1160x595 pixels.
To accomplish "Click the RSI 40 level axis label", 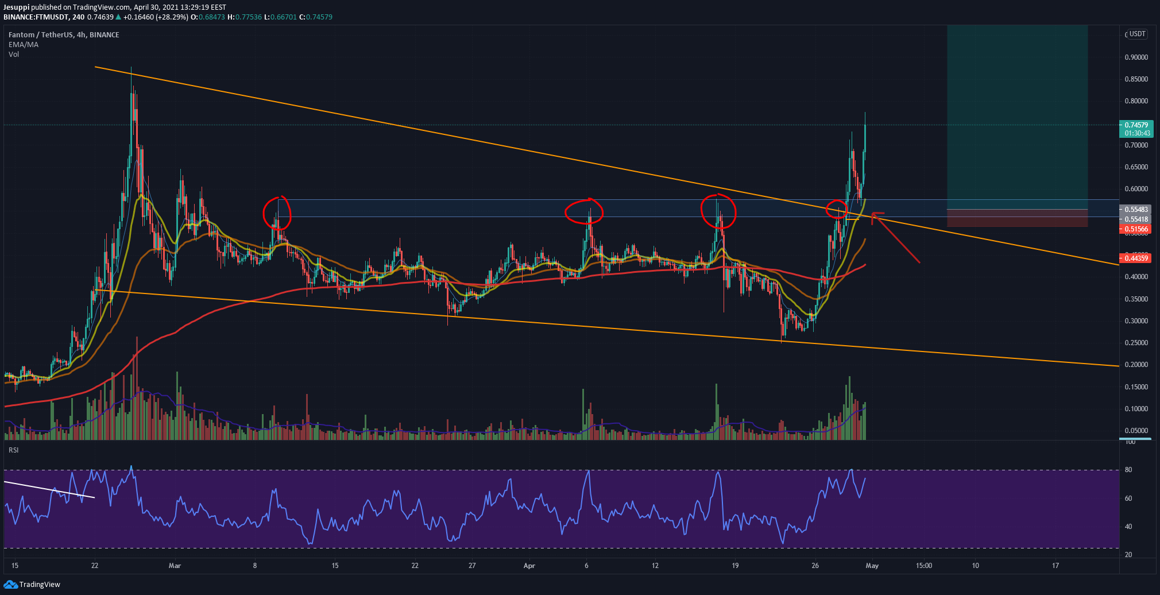I will coord(1128,526).
